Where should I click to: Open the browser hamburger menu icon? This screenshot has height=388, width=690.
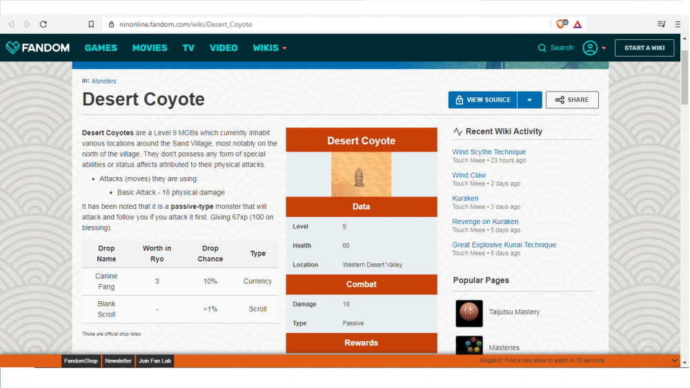[679, 24]
